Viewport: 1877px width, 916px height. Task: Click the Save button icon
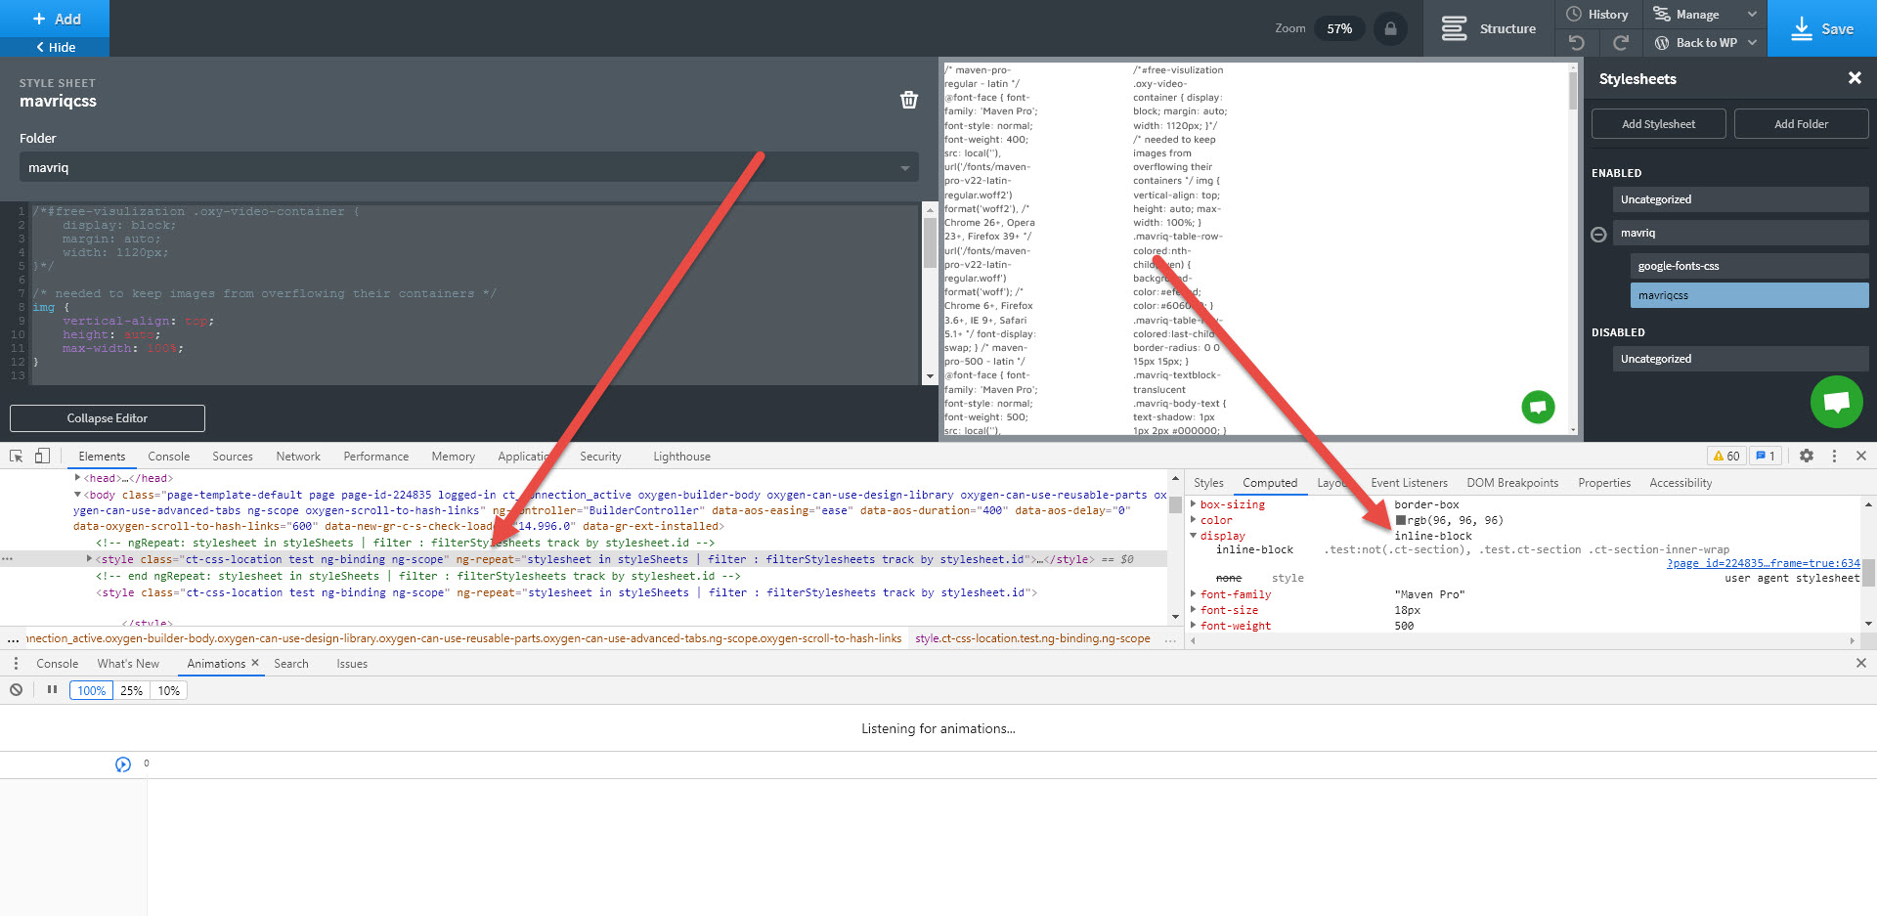pos(1802,28)
